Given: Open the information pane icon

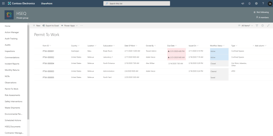Looking at the screenshot, I should (262, 25).
